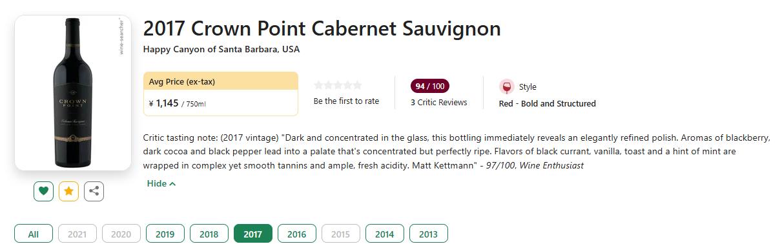Select the 2016 vintage
The height and width of the screenshot is (244, 780).
tap(297, 234)
